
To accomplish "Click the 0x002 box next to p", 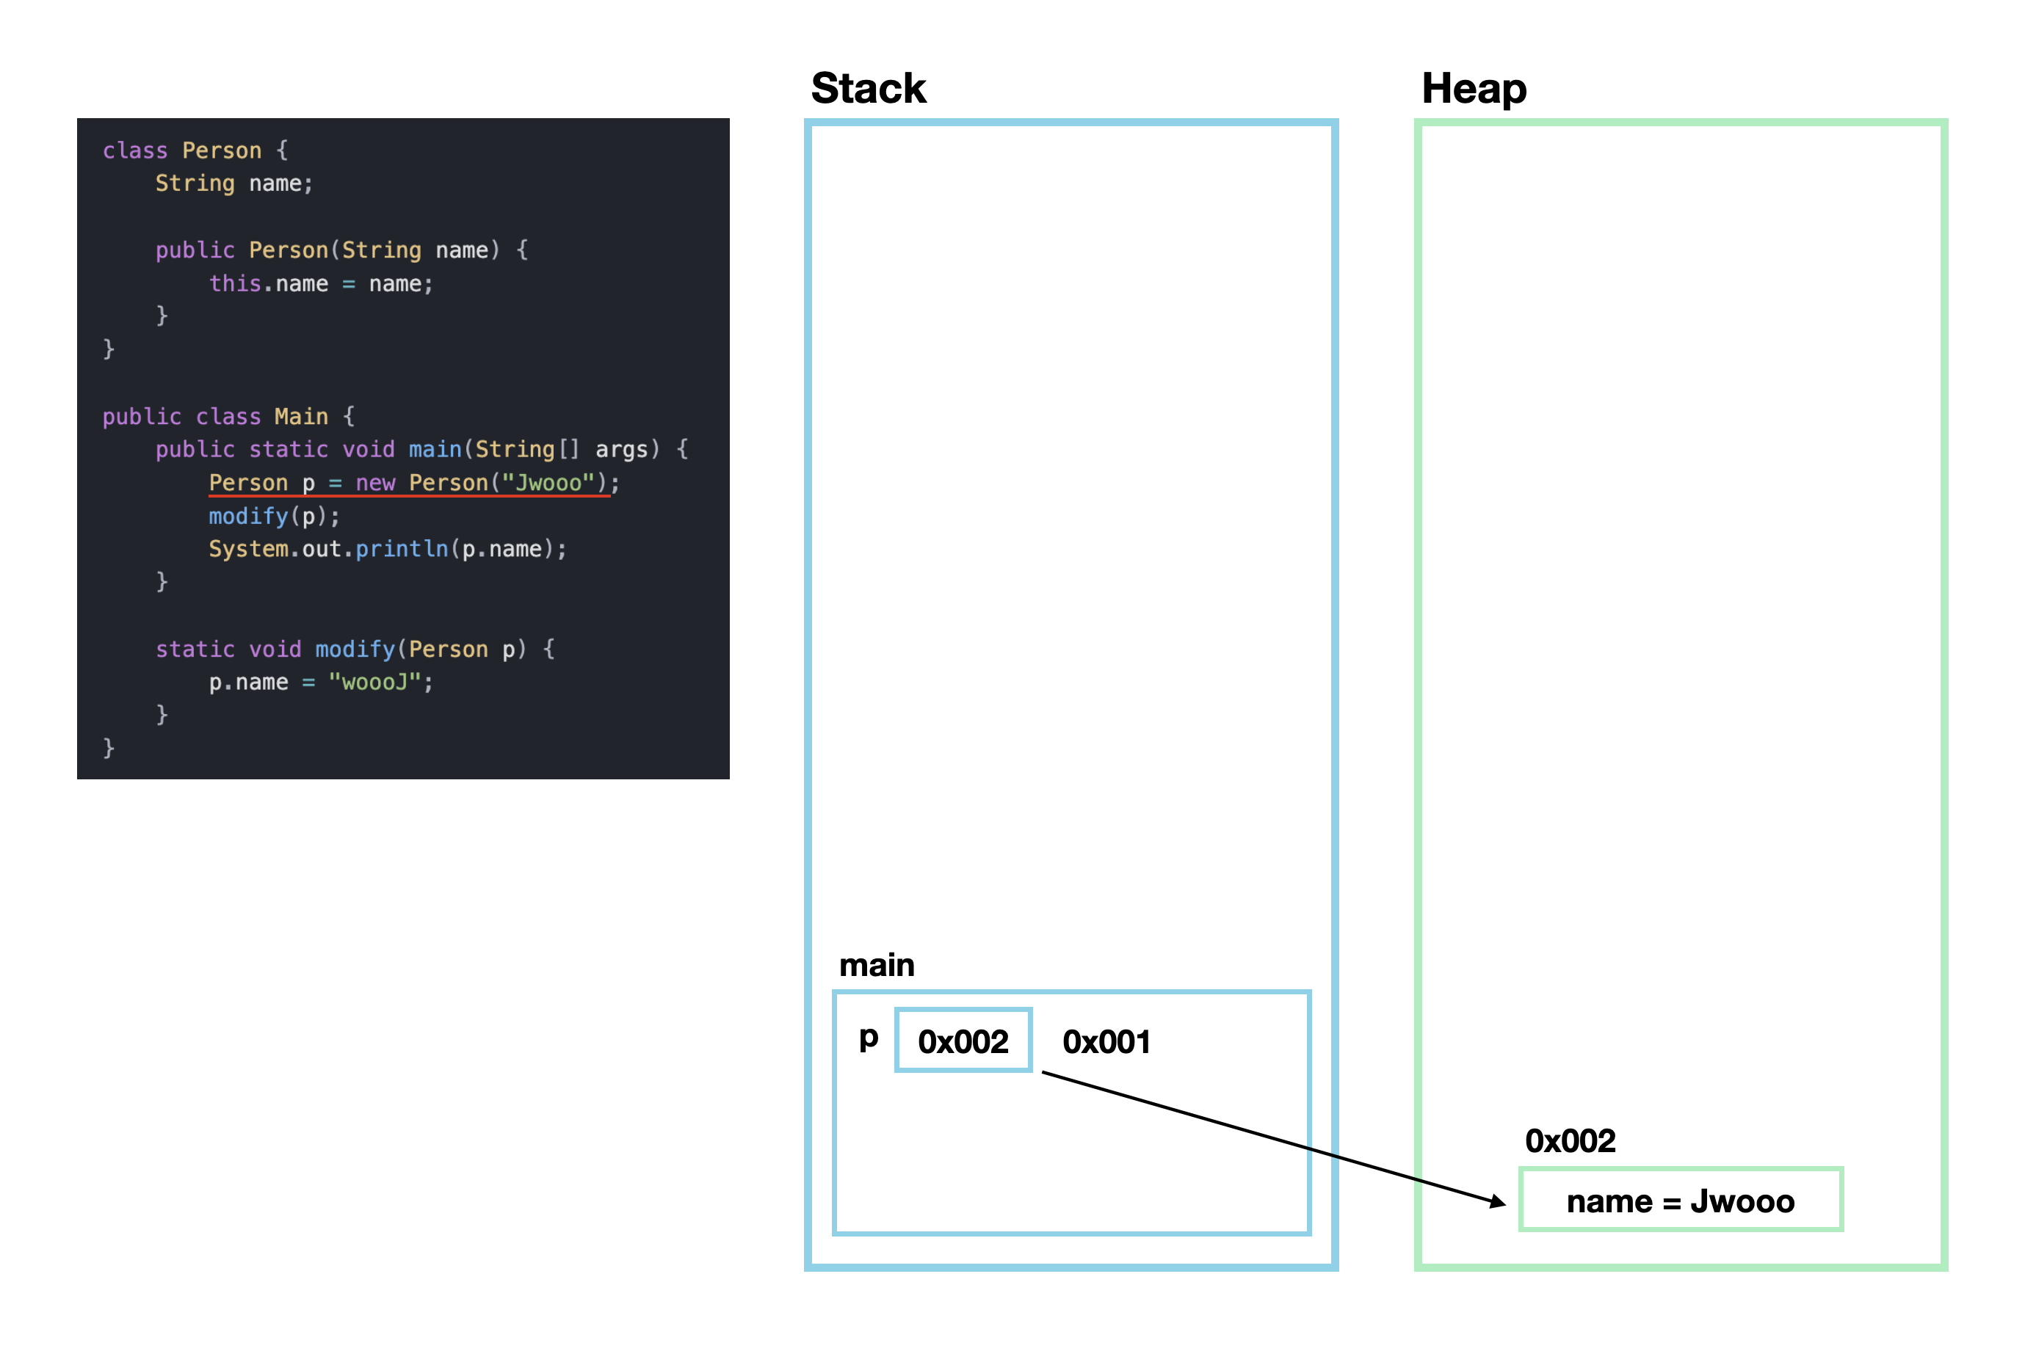I will click(x=963, y=1041).
